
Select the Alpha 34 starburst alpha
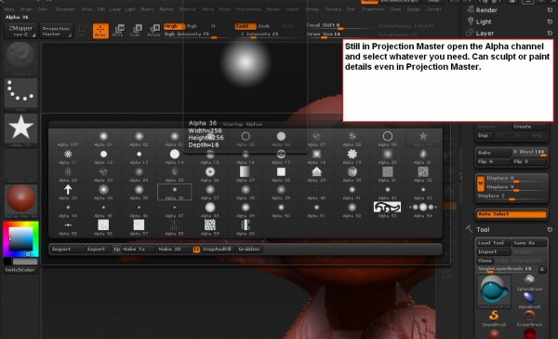pyautogui.click(x=103, y=192)
